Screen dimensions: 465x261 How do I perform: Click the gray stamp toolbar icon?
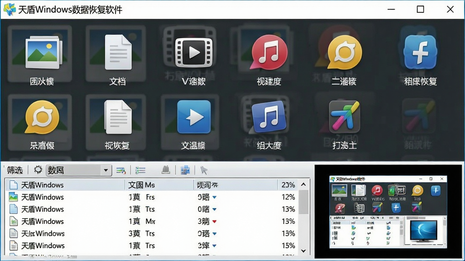166,170
